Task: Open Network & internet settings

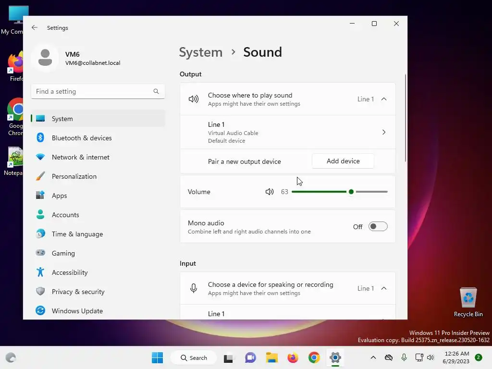Action: (x=98, y=157)
